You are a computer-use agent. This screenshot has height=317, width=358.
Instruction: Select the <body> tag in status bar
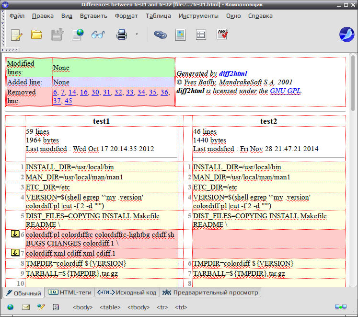pos(82,307)
